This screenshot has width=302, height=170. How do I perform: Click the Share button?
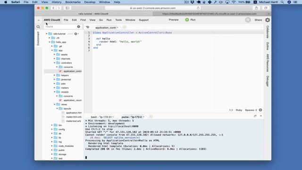tap(258, 20)
